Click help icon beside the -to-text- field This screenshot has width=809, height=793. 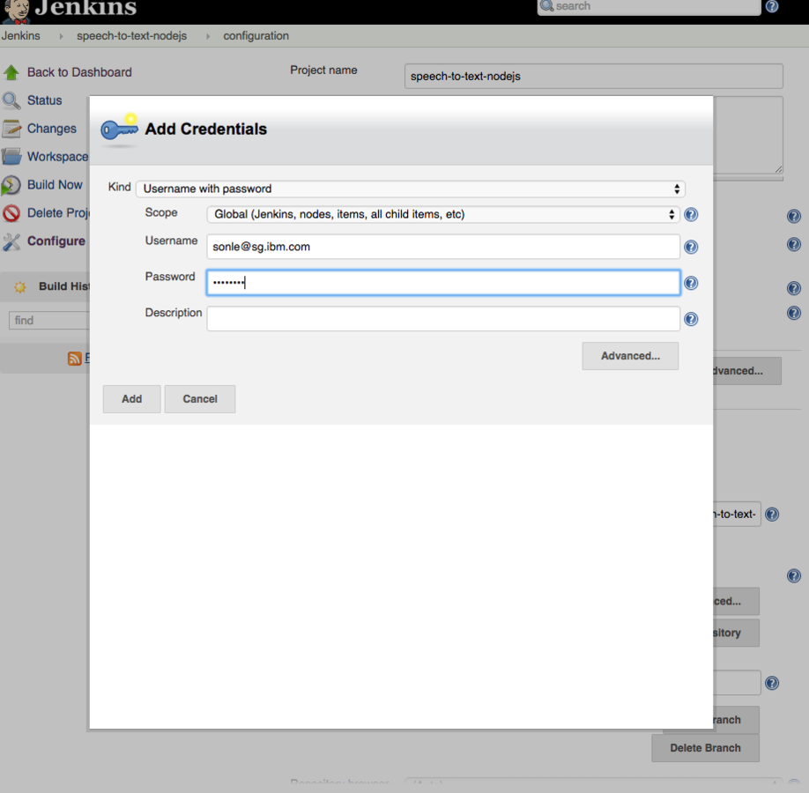772,515
